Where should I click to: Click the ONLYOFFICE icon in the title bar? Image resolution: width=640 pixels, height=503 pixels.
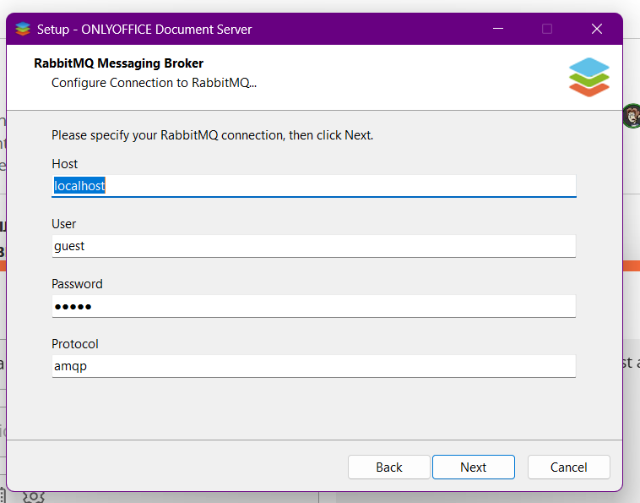[x=23, y=29]
